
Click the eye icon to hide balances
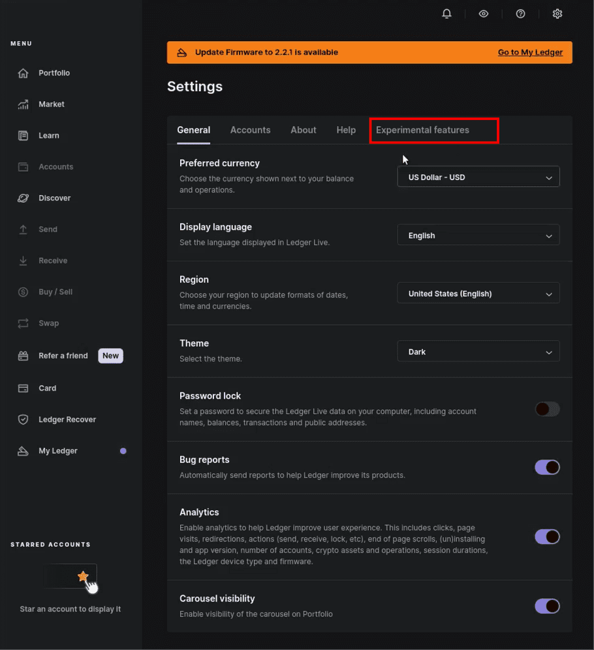point(484,14)
